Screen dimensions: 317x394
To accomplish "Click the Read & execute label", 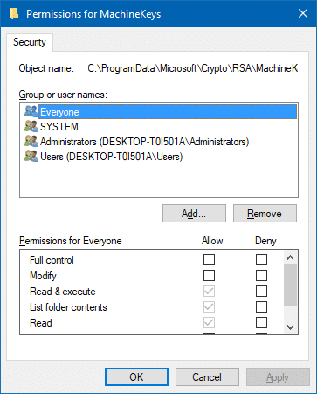I will tap(63, 292).
